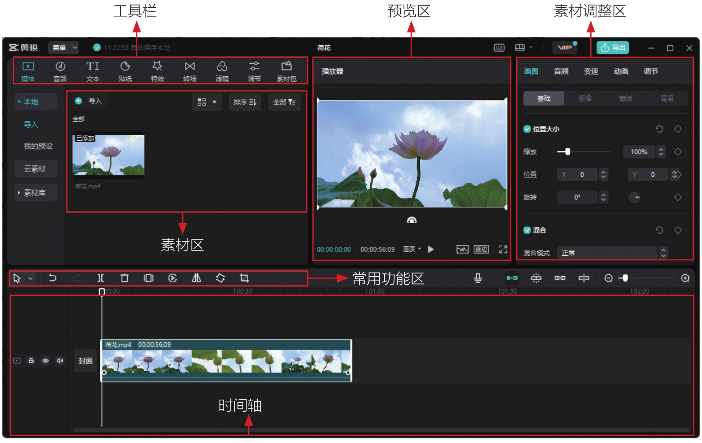
Task: Click the VIP button
Action: pyautogui.click(x=565, y=48)
